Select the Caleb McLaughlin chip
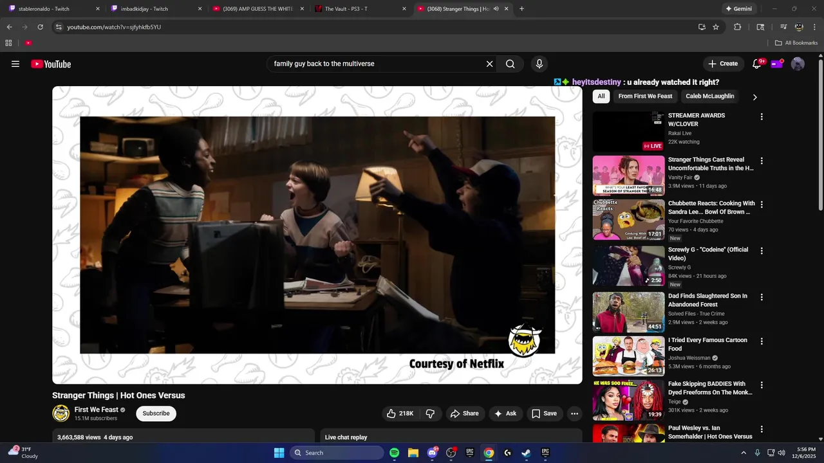 (x=709, y=96)
